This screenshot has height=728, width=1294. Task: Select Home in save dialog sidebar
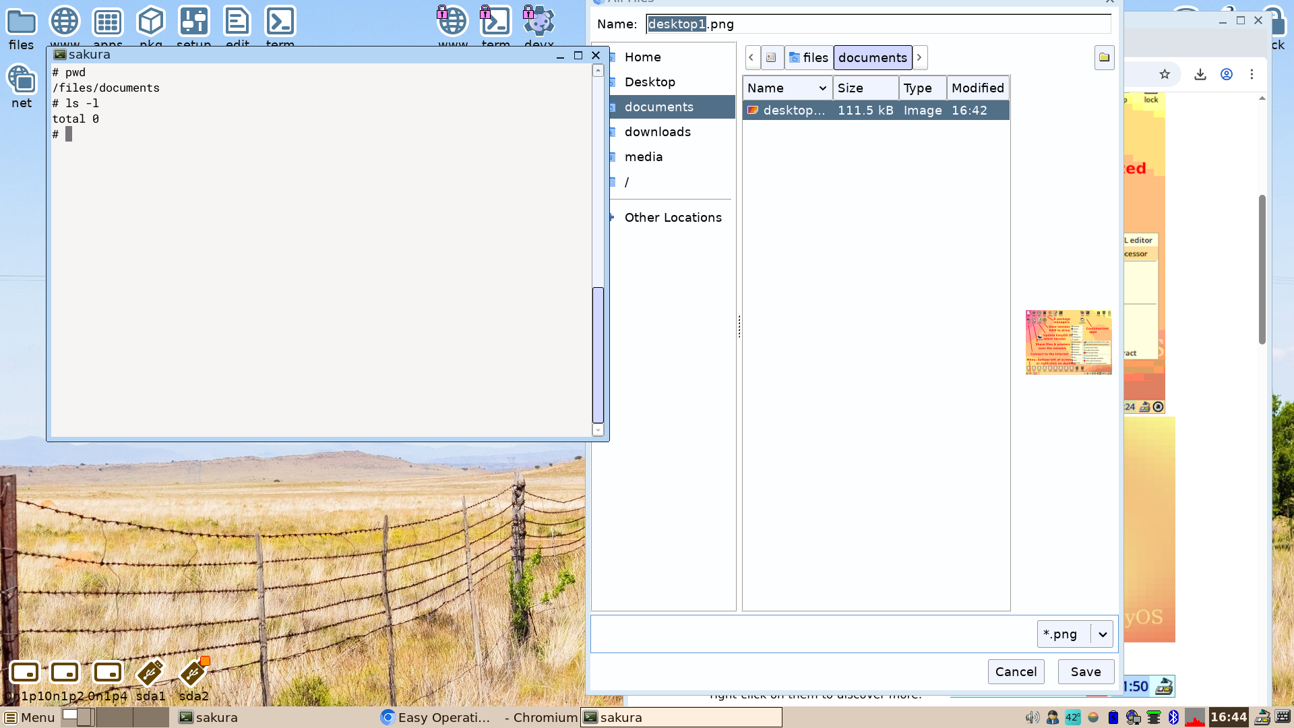point(673,57)
